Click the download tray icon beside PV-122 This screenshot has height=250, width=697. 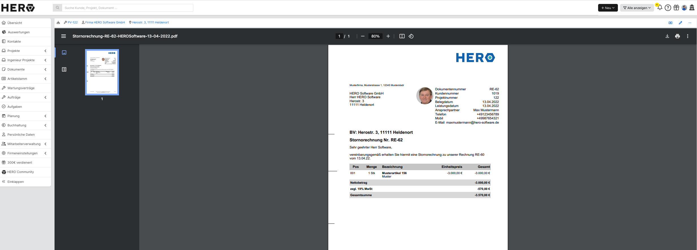coord(58,23)
